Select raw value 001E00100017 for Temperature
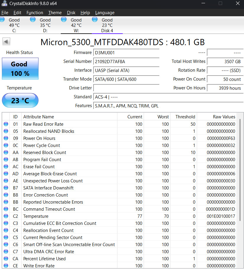This screenshot has width=244, height=270. tap(221, 216)
